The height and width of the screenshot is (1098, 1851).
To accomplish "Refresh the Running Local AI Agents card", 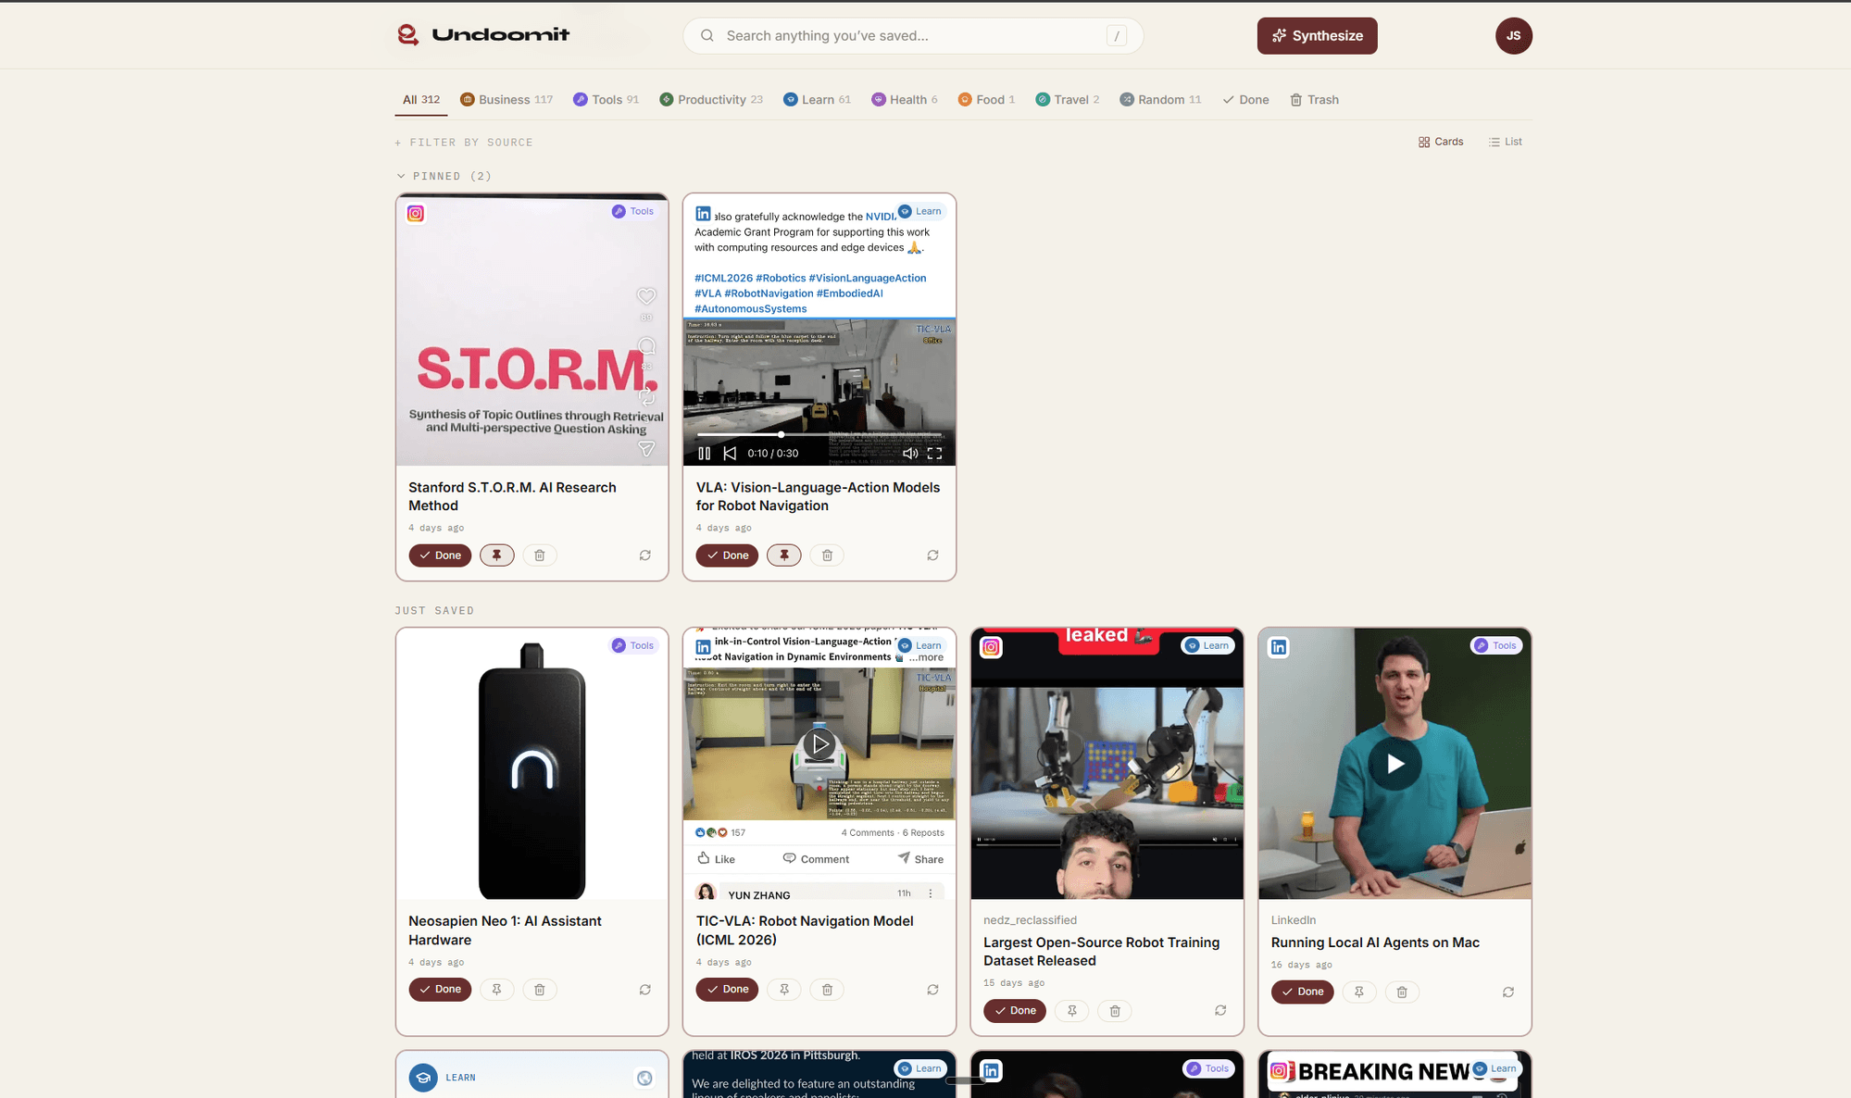I will pos(1508,992).
